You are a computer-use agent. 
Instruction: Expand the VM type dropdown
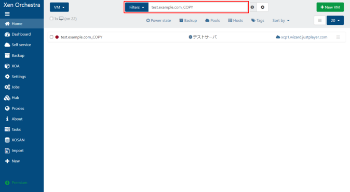click(59, 7)
